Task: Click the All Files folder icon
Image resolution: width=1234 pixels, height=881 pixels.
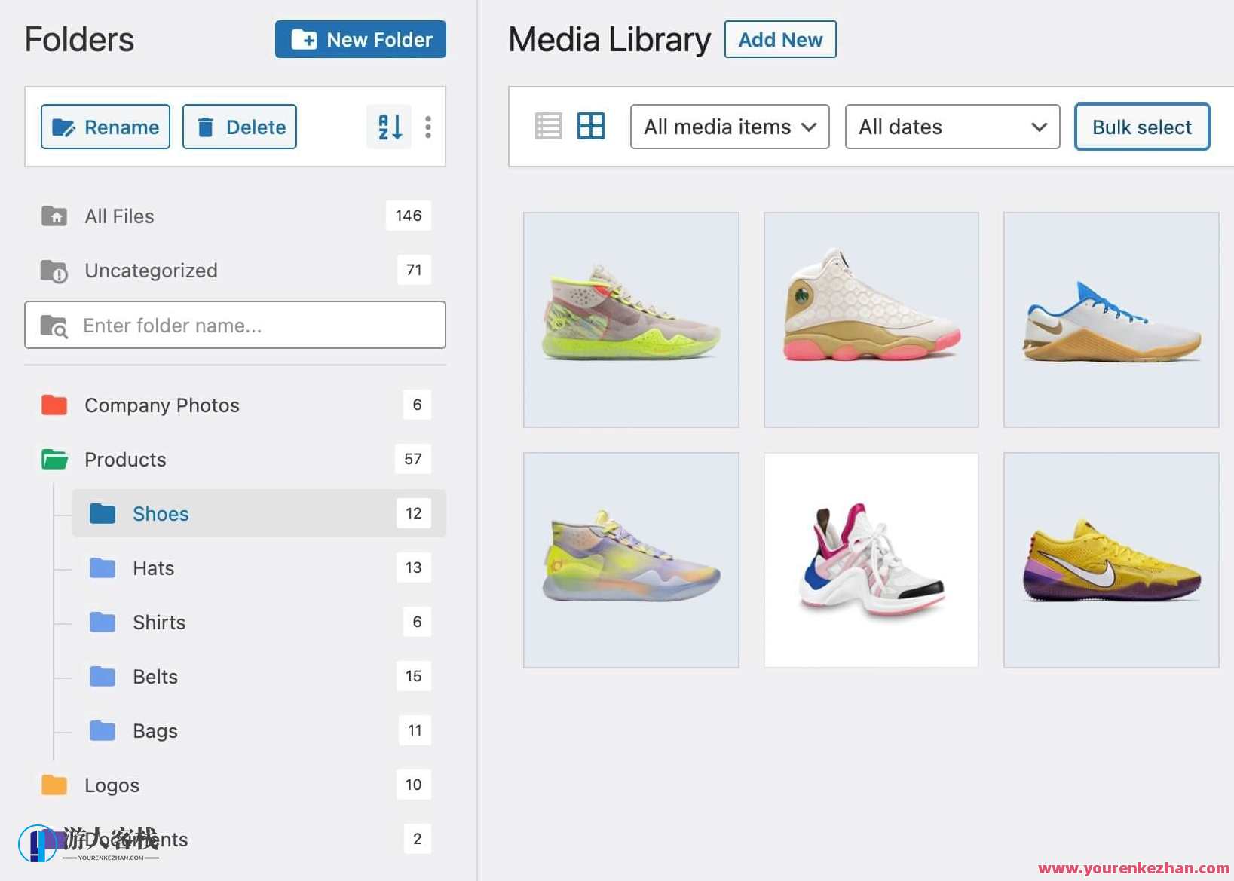Action: (x=54, y=216)
